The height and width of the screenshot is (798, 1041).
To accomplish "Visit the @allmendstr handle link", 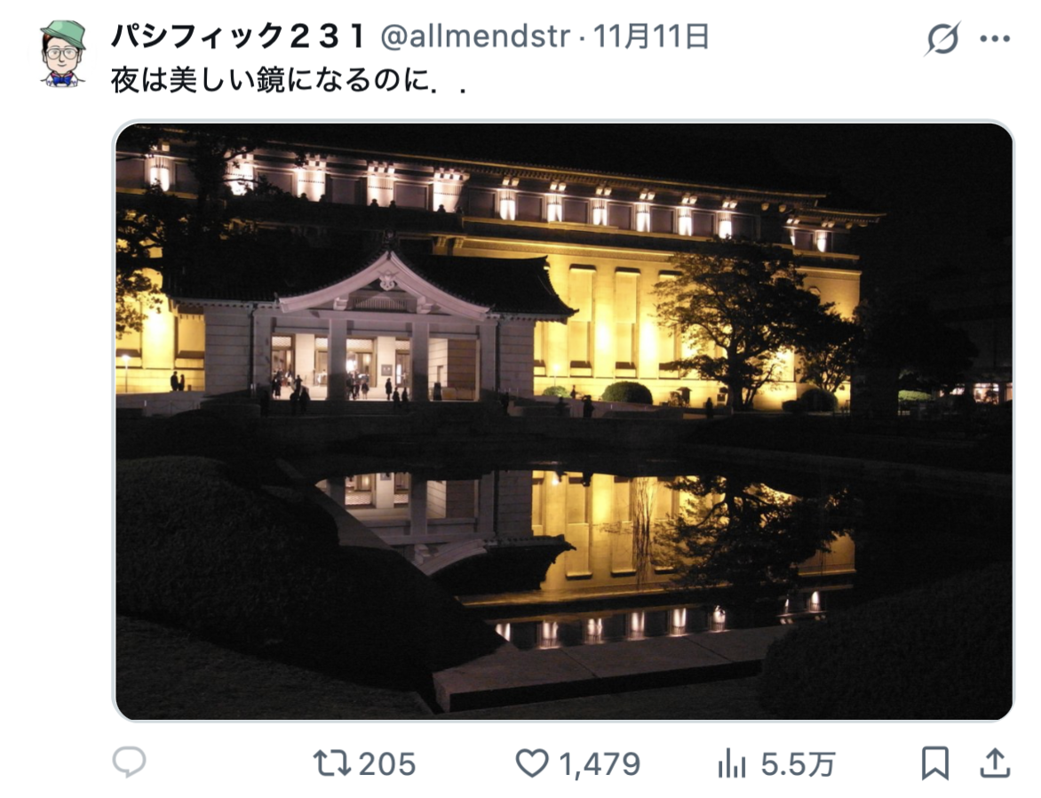I will click(475, 36).
